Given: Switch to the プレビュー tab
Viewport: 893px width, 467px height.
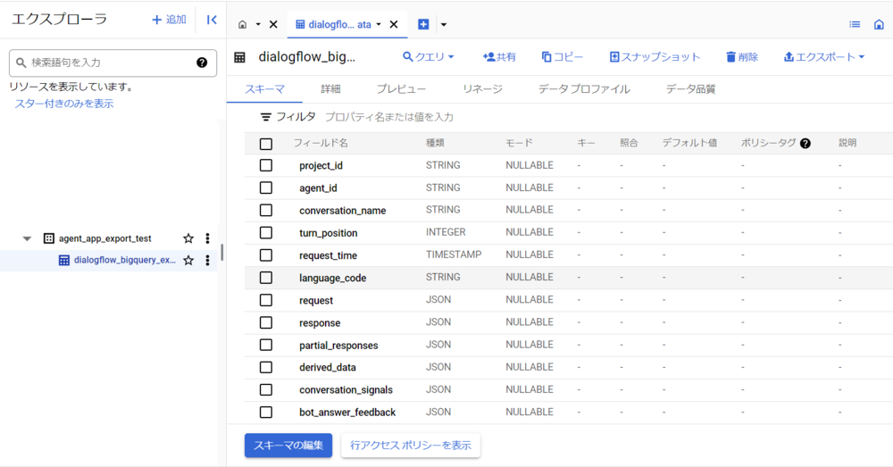Looking at the screenshot, I should tap(401, 89).
